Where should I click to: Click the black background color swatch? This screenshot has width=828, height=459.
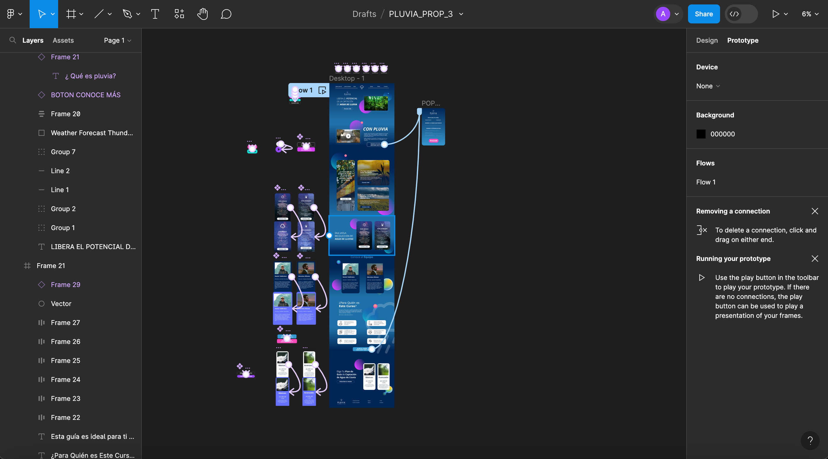point(701,134)
